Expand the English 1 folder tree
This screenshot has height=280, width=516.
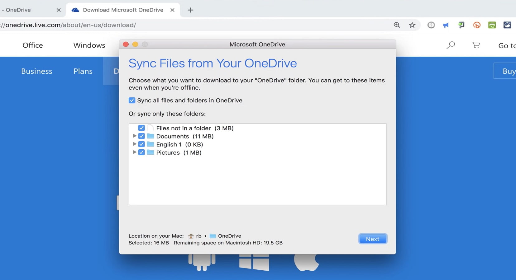pyautogui.click(x=135, y=144)
